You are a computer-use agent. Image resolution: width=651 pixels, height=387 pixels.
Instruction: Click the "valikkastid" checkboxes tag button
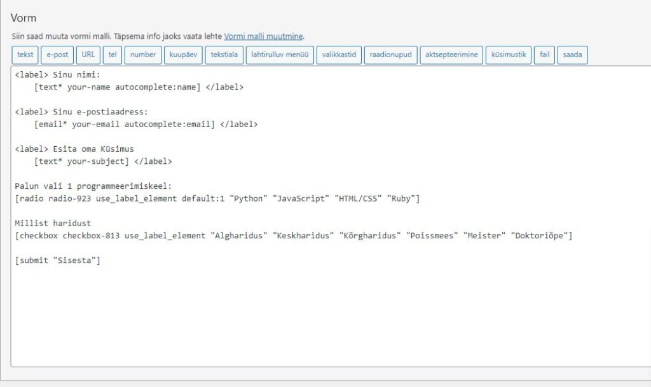(x=339, y=55)
